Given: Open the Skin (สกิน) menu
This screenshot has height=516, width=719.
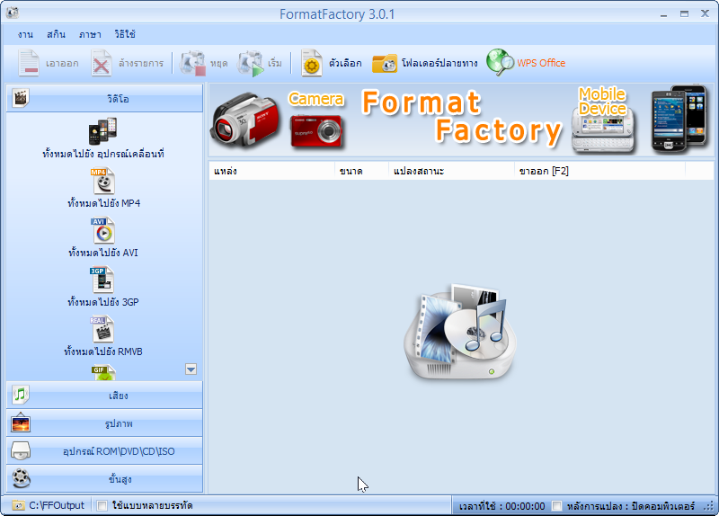Looking at the screenshot, I should [x=56, y=34].
